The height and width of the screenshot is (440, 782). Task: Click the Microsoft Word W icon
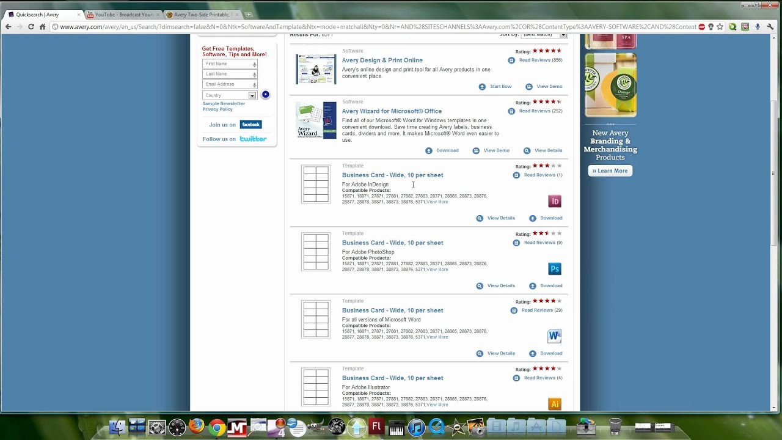[x=554, y=336]
